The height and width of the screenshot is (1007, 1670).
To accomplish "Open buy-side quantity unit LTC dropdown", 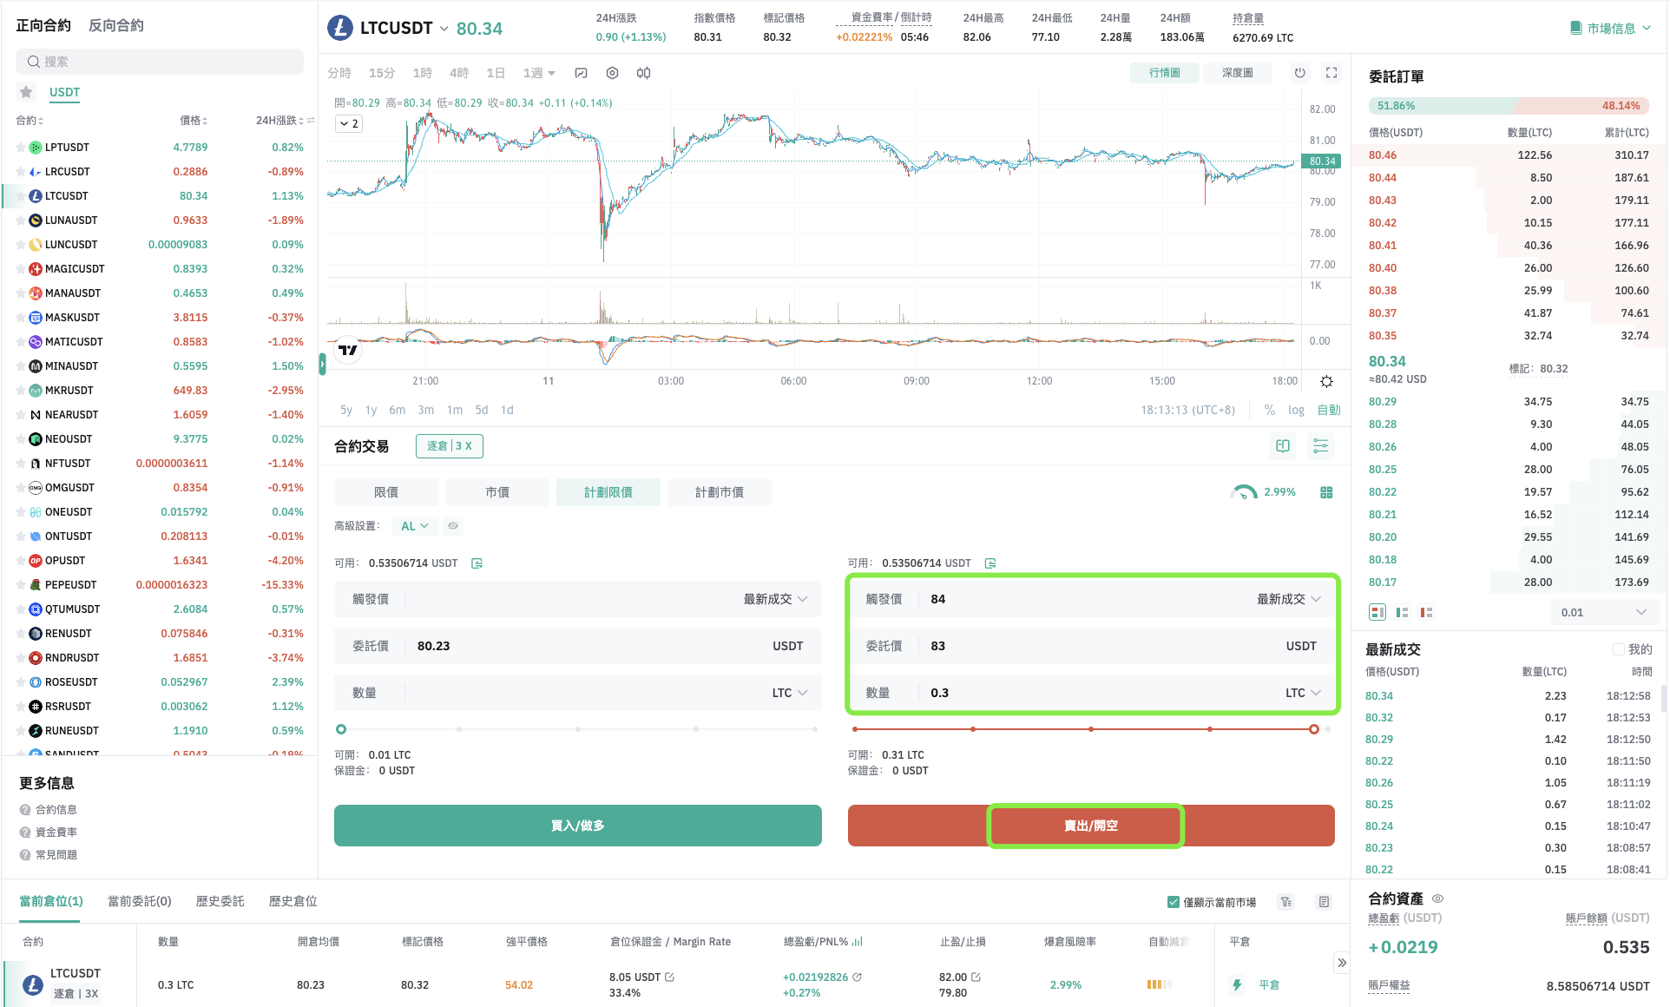I will coord(790,693).
